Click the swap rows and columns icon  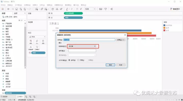point(53,9)
